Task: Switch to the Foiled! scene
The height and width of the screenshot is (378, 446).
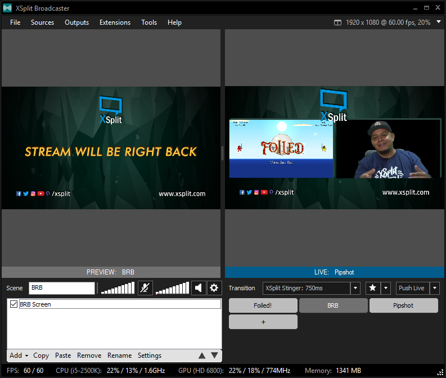Action: [x=263, y=305]
